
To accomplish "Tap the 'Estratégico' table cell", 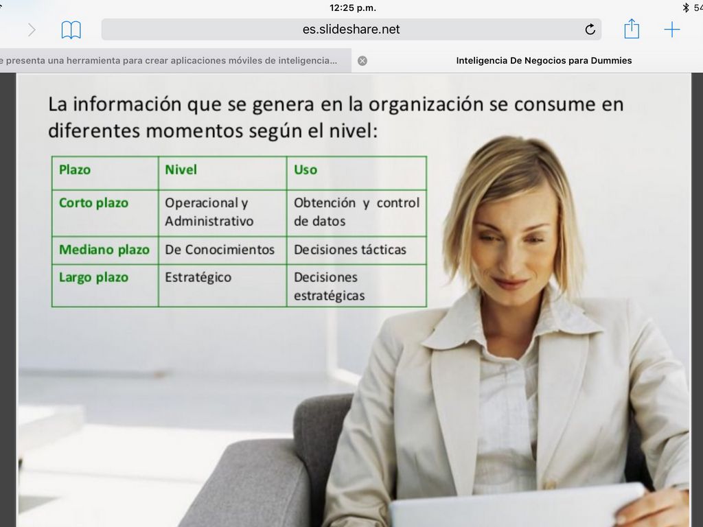I will (198, 277).
